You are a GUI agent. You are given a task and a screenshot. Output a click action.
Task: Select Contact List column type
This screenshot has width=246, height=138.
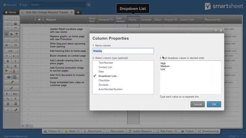tap(105, 67)
